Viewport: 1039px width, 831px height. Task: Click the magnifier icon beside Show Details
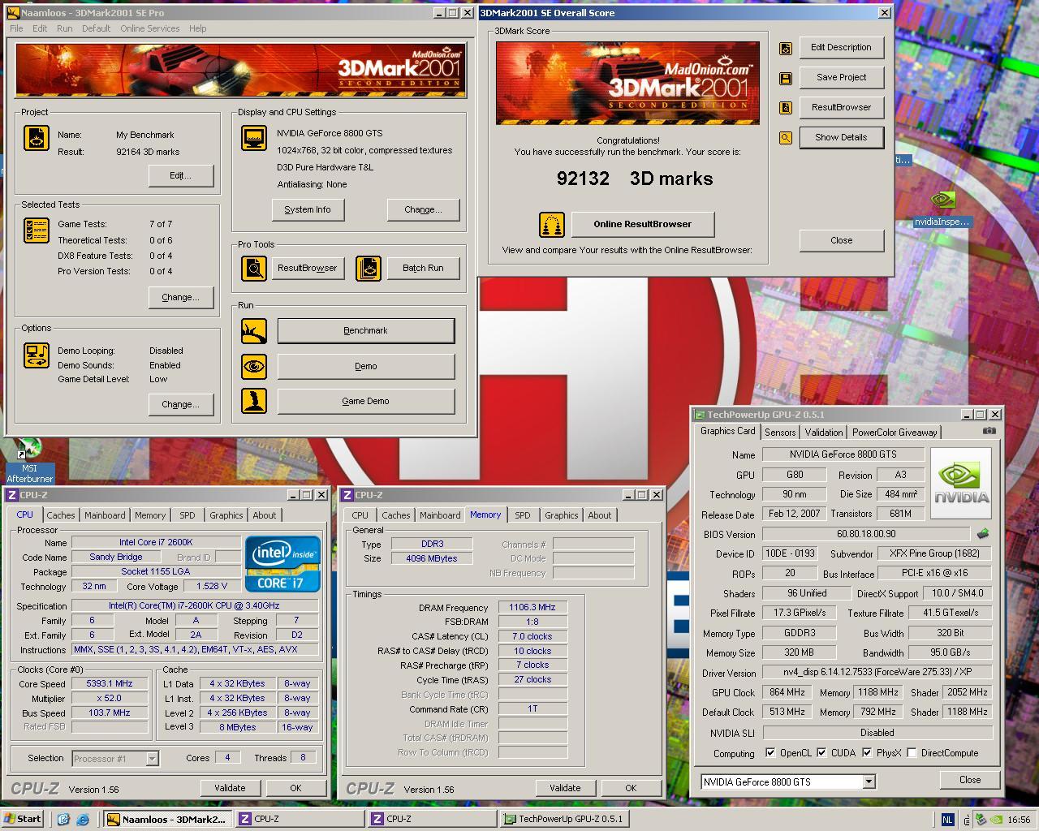pos(786,138)
